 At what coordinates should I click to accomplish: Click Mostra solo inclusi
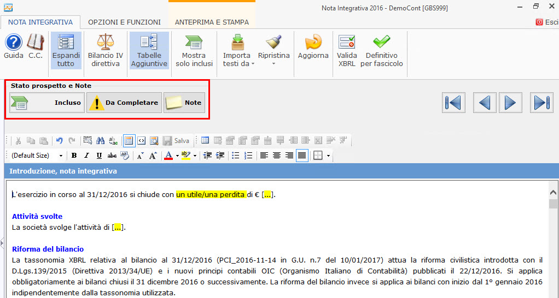[194, 50]
